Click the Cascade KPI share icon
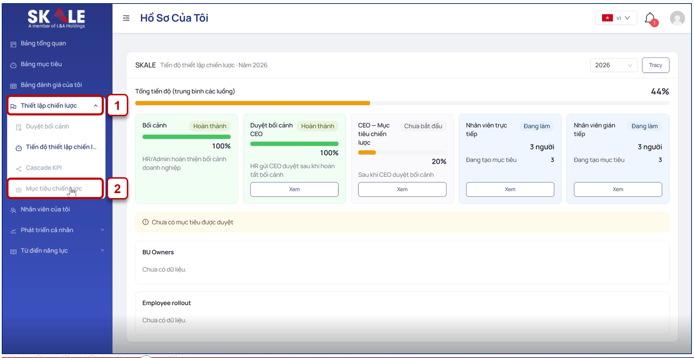Screen dimensions: 694x358 click(19, 169)
